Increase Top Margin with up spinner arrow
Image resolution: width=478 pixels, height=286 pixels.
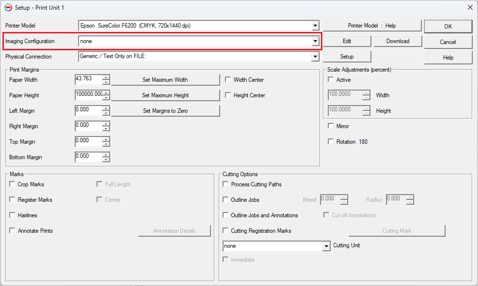tap(106, 139)
